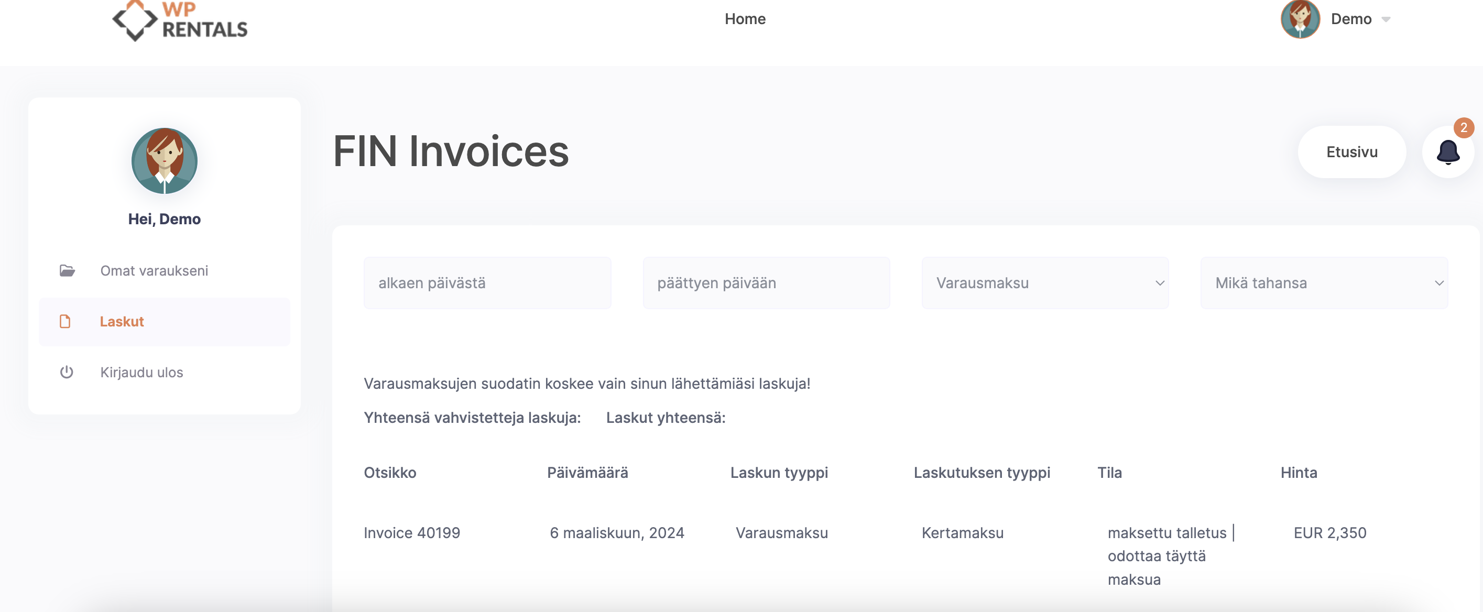Open the Home menu item

click(x=745, y=19)
